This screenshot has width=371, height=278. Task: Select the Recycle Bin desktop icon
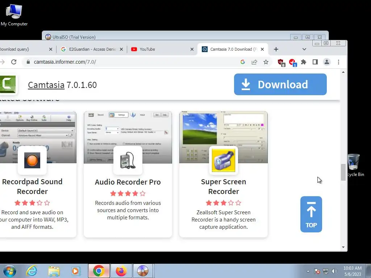(x=355, y=165)
